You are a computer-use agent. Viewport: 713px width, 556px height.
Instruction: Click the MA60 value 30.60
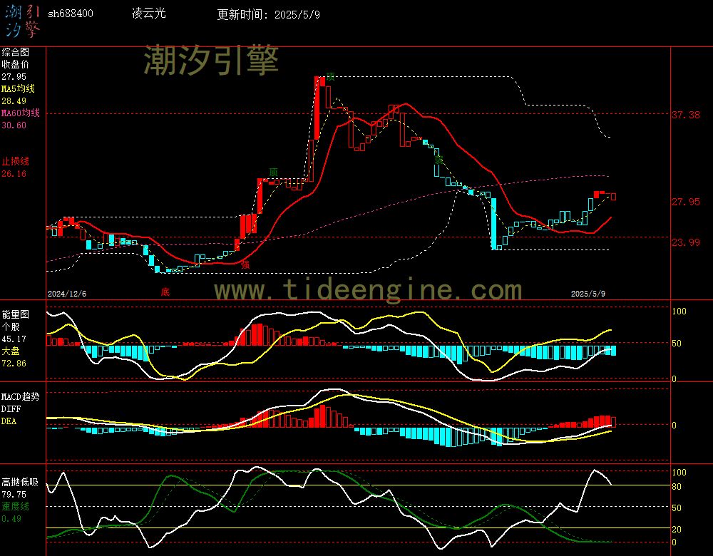pos(14,125)
